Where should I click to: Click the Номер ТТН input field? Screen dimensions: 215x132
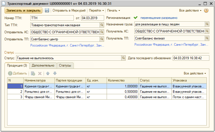(x=52, y=18)
